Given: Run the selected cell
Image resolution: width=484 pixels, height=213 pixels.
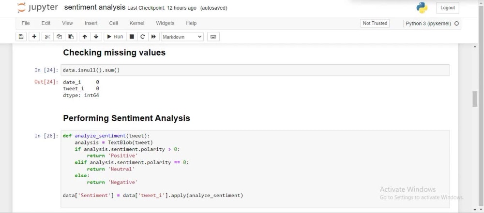Looking at the screenshot, I should (x=115, y=37).
